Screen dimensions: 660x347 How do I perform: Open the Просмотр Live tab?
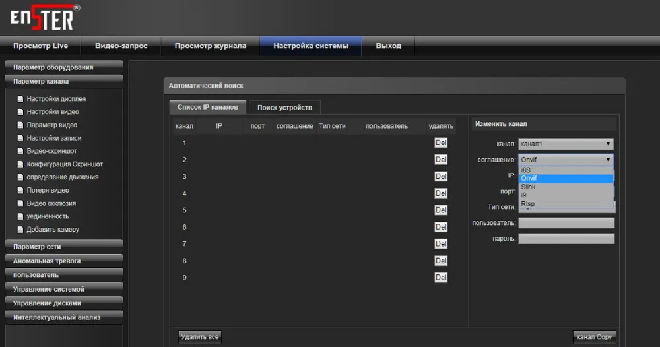coord(40,46)
